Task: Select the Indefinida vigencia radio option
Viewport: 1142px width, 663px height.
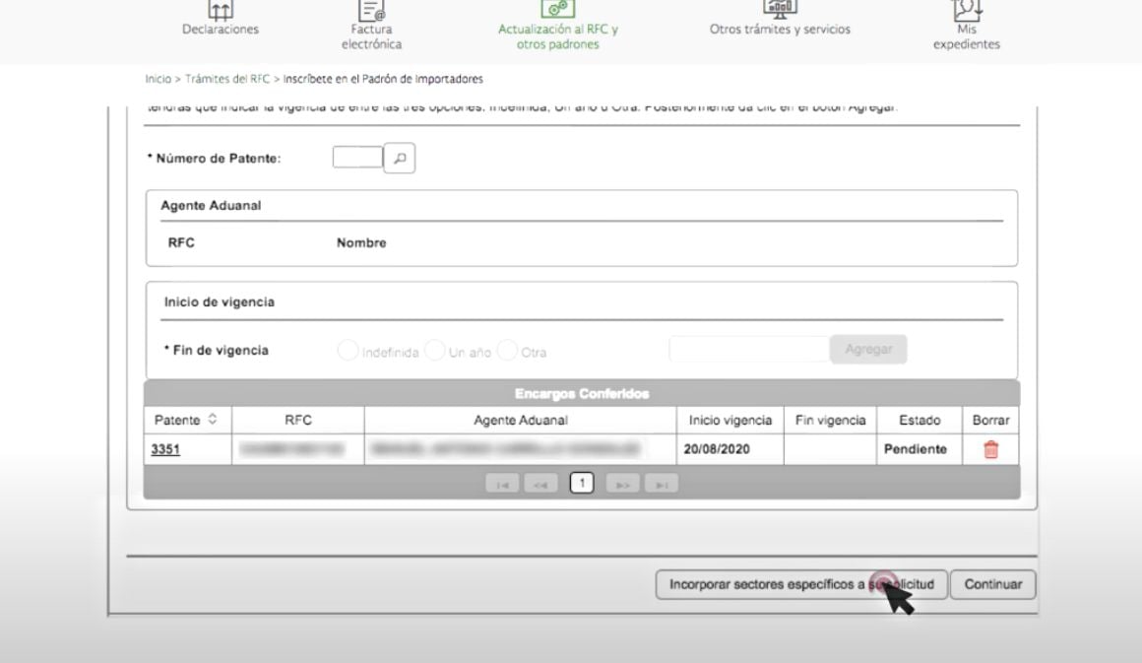Action: pyautogui.click(x=349, y=351)
